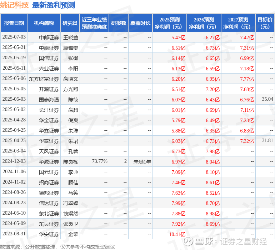The image size is (275, 250).
Task: Click 8.61亿 in 招商证券 row
Action: [x=213, y=182]
